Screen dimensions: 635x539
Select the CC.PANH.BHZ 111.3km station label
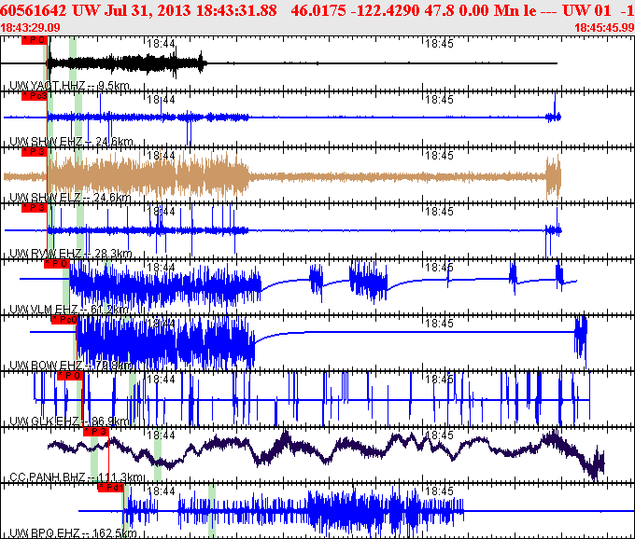click(x=77, y=477)
